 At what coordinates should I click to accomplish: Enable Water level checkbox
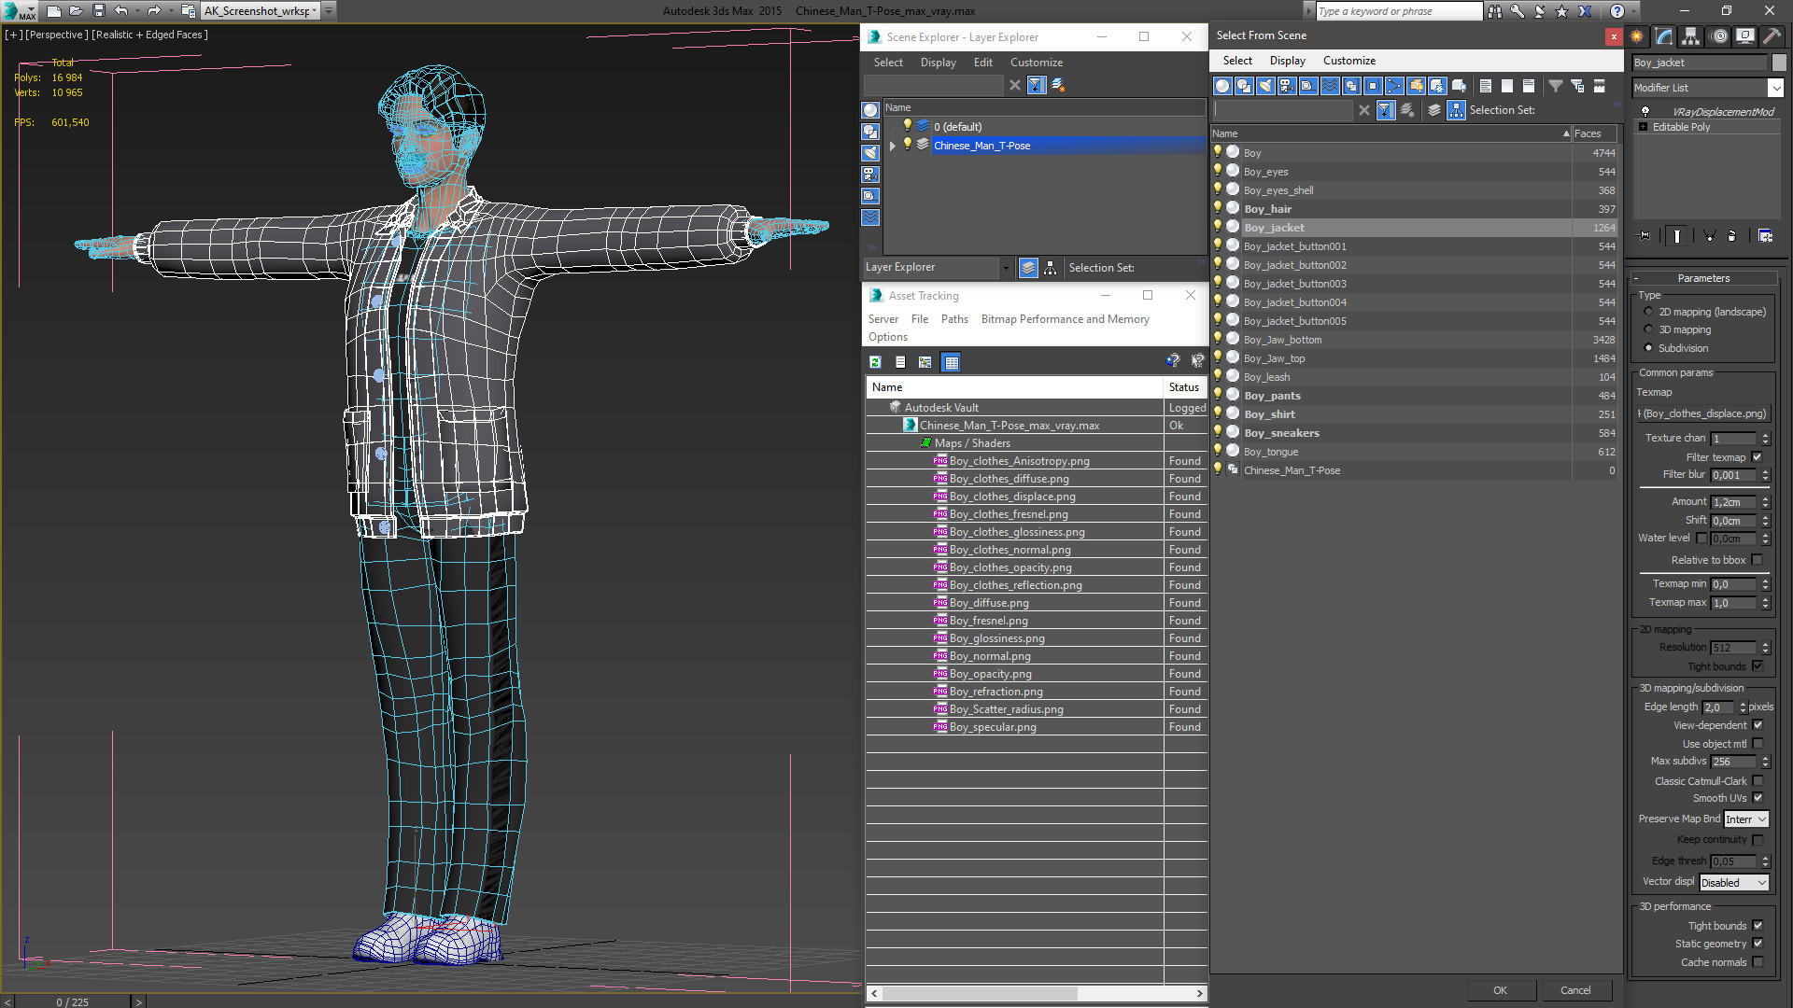click(1701, 539)
